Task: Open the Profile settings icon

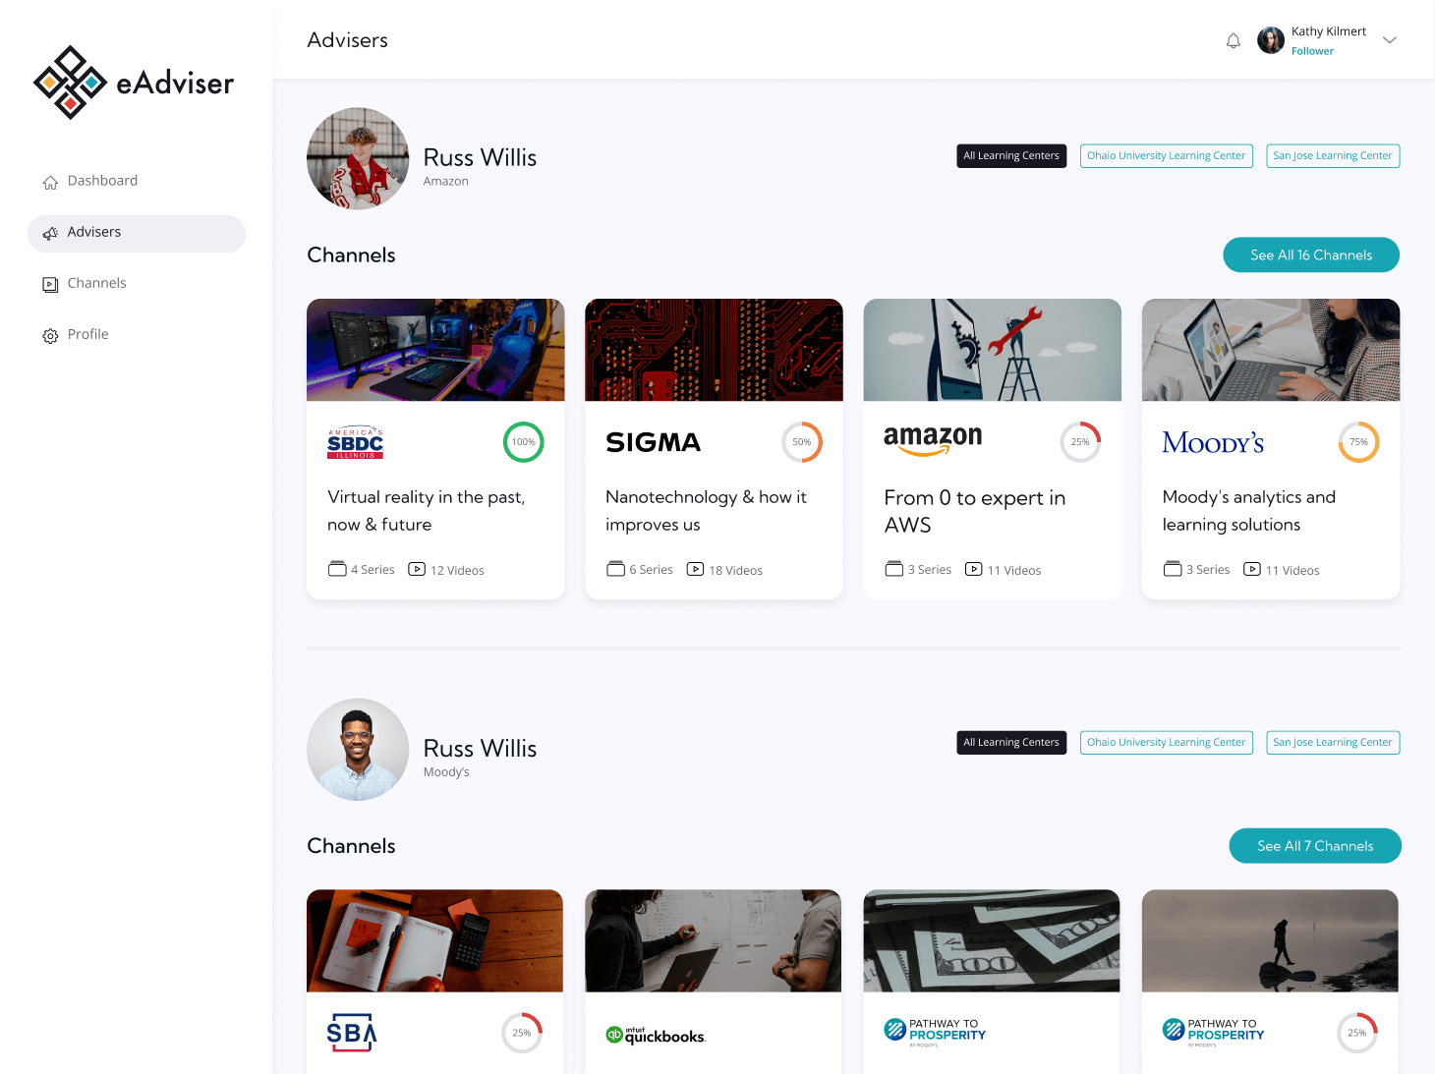Action: (x=50, y=335)
